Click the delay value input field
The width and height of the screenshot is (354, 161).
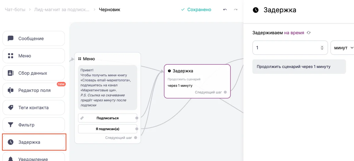tap(286, 48)
